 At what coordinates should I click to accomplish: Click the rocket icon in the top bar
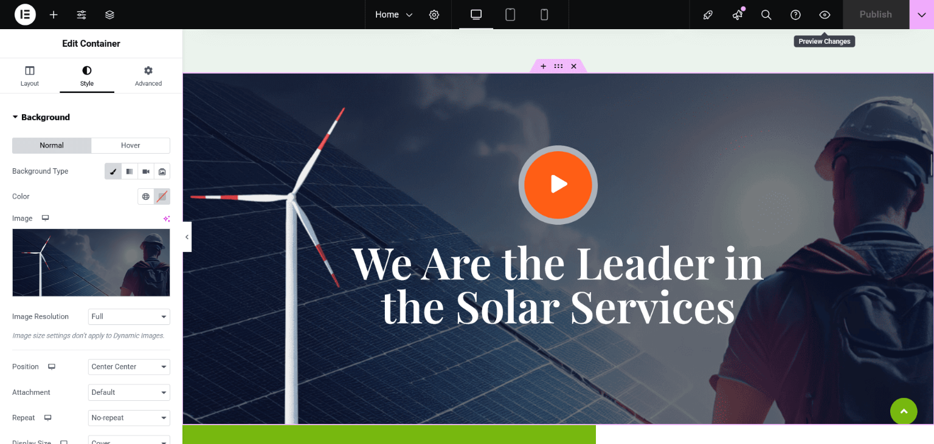708,15
